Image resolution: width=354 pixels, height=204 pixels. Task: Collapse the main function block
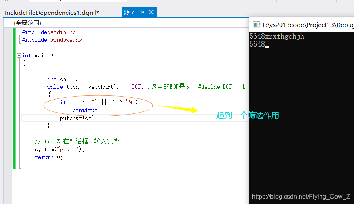pyautogui.click(x=19, y=55)
